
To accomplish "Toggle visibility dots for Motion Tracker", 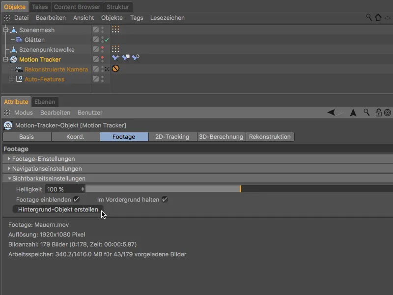I will [102, 59].
